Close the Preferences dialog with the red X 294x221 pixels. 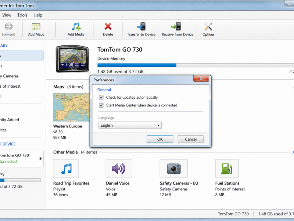(x=201, y=78)
